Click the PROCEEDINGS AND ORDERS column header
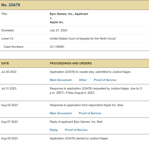149x146 pixels. pos(71,63)
